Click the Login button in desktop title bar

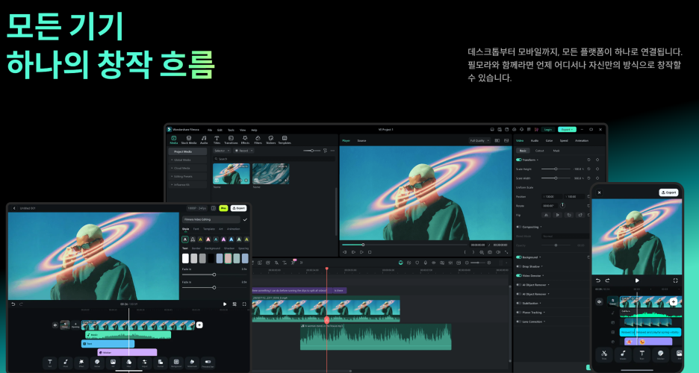548,130
